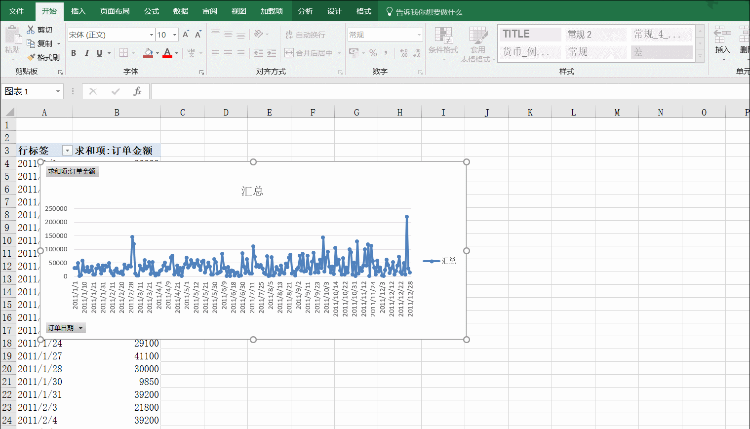Select column header D

point(226,113)
